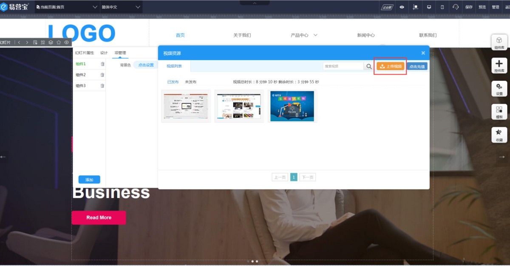Click 首页 in the site navigation

click(180, 35)
